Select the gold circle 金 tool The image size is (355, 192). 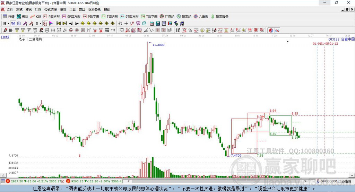click(202, 30)
